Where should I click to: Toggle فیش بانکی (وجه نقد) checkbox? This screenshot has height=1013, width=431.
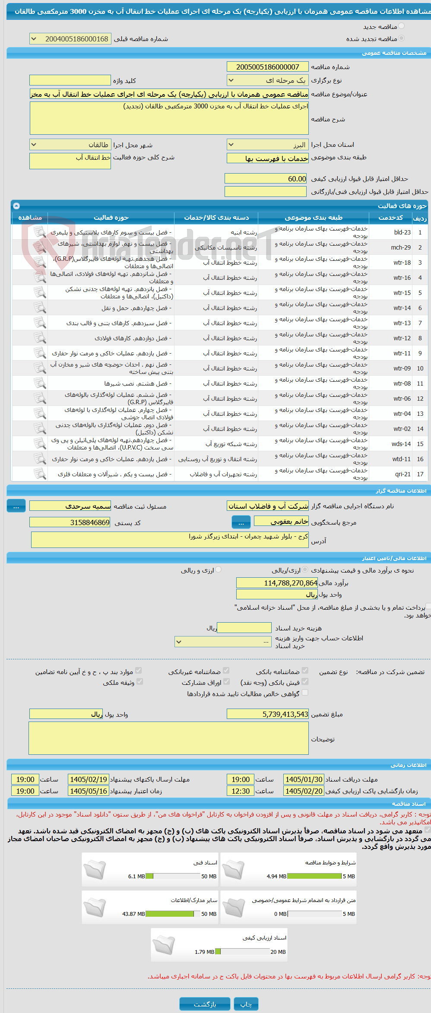pyautogui.click(x=305, y=682)
